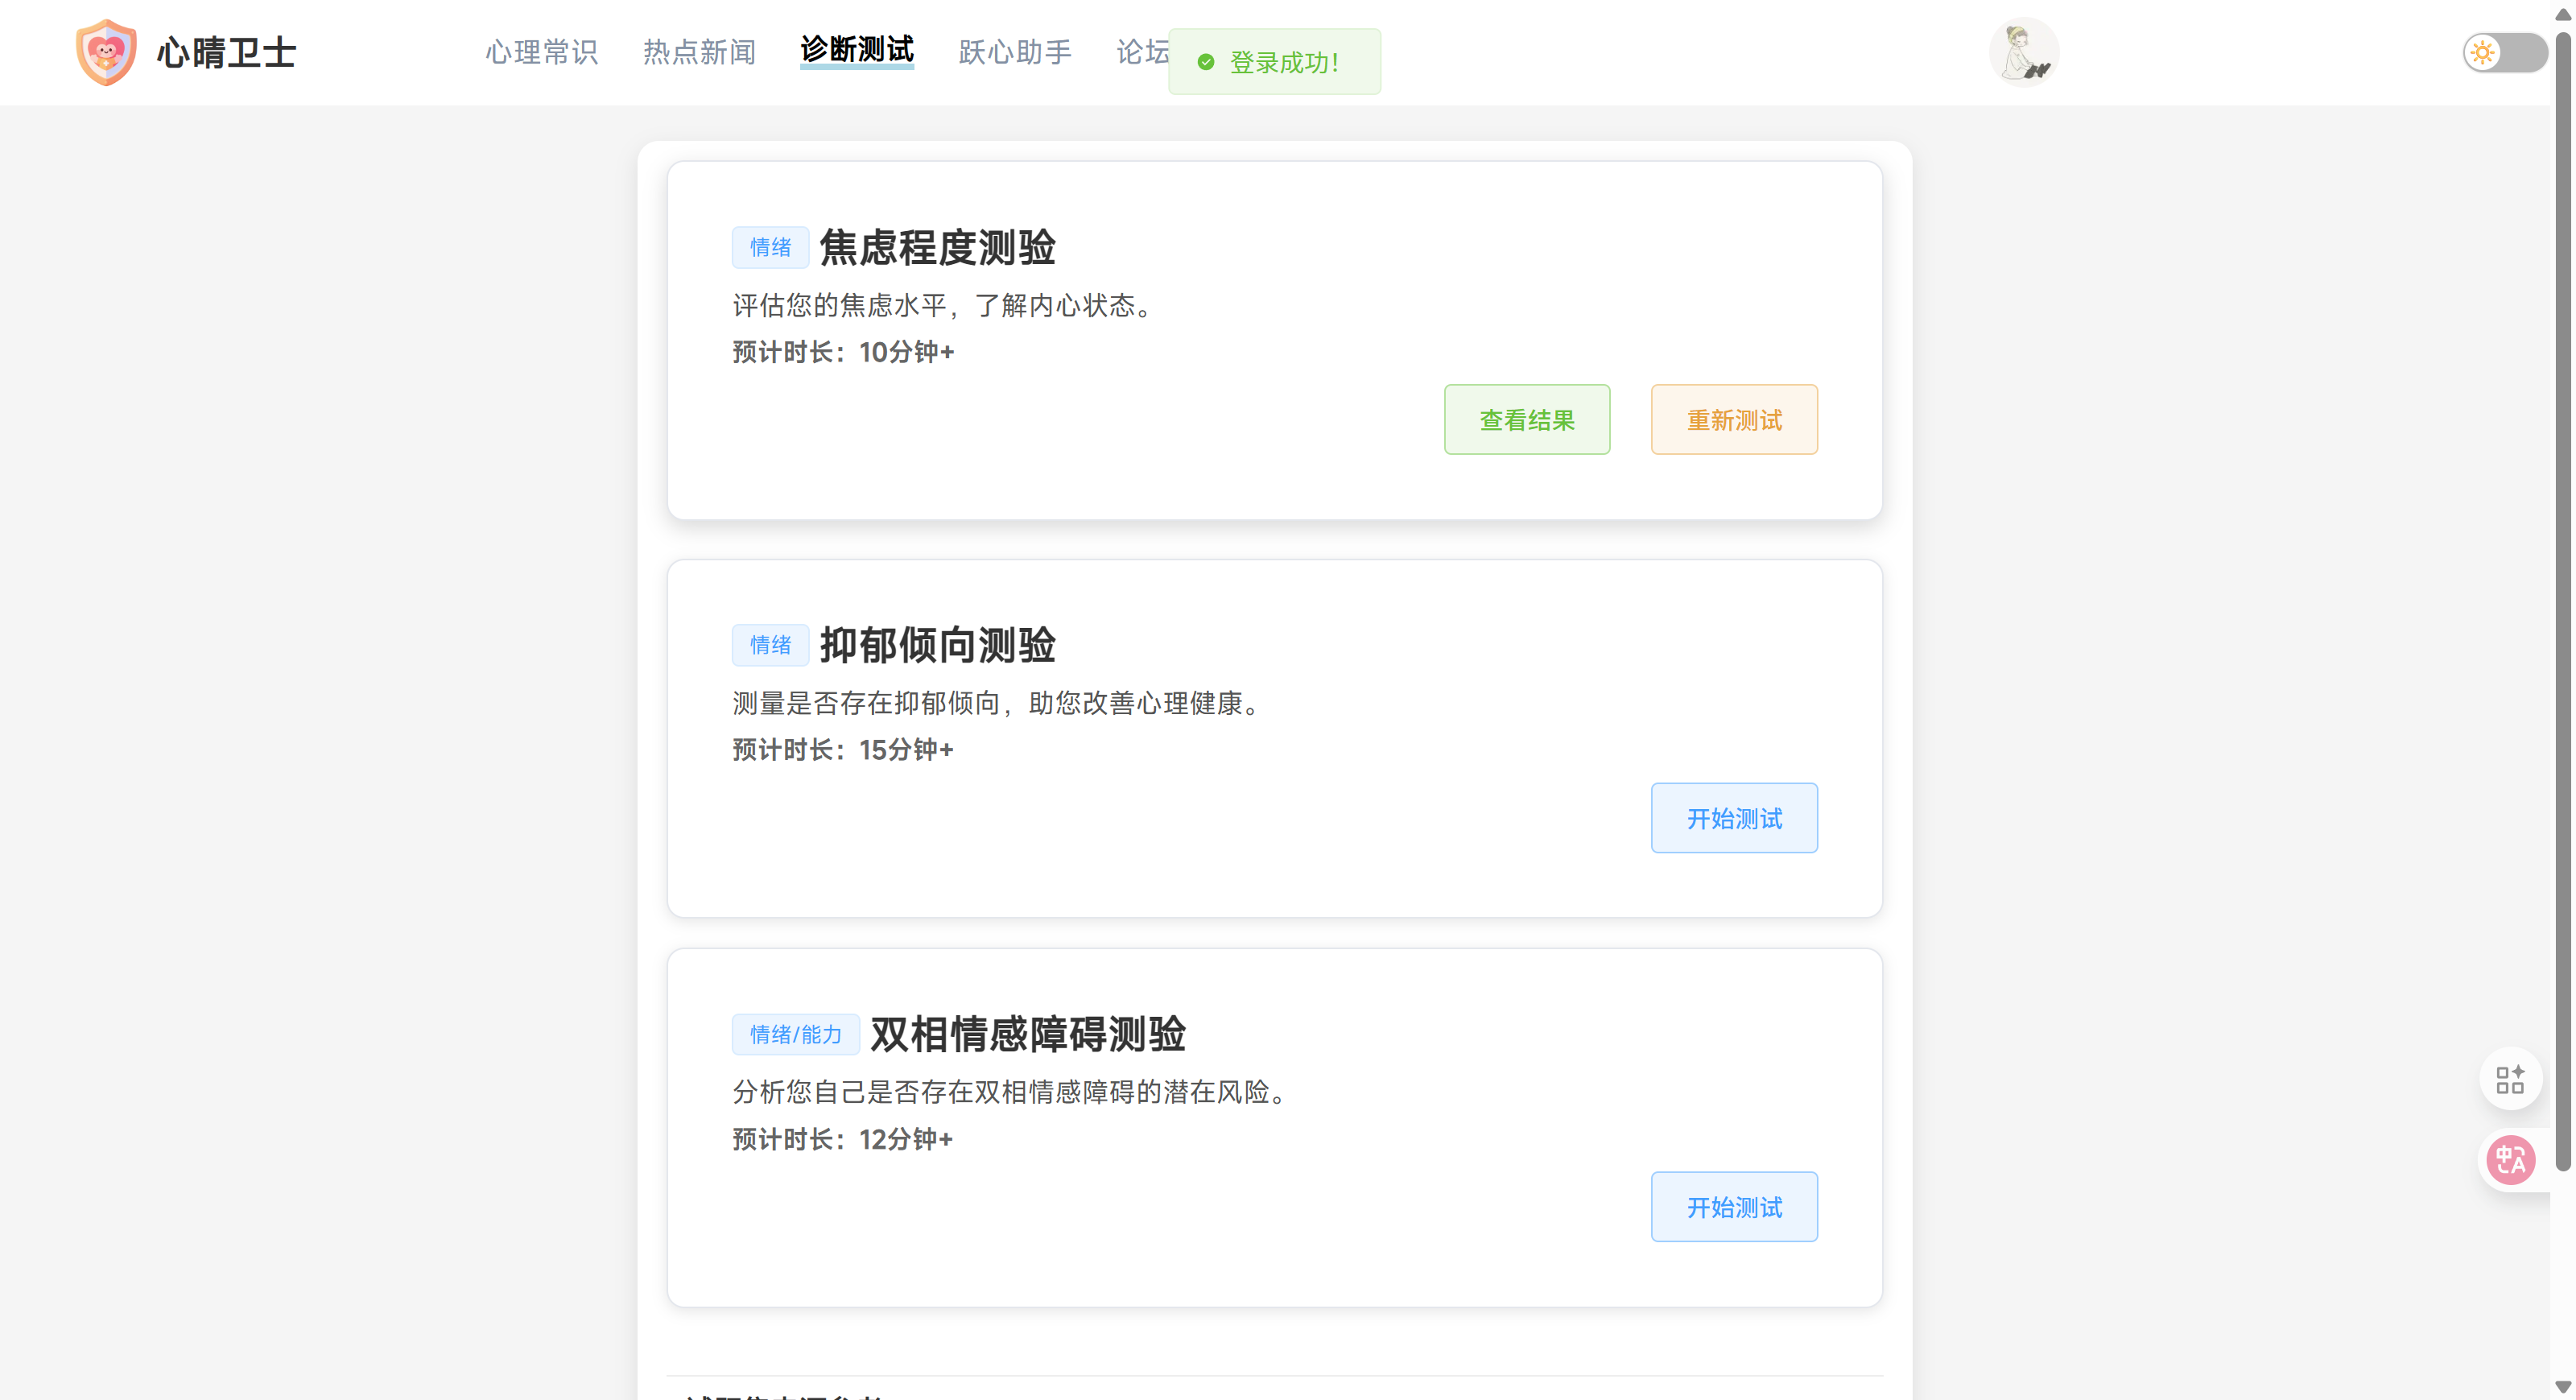Open the 跃心助手 nav tab

tap(1015, 52)
